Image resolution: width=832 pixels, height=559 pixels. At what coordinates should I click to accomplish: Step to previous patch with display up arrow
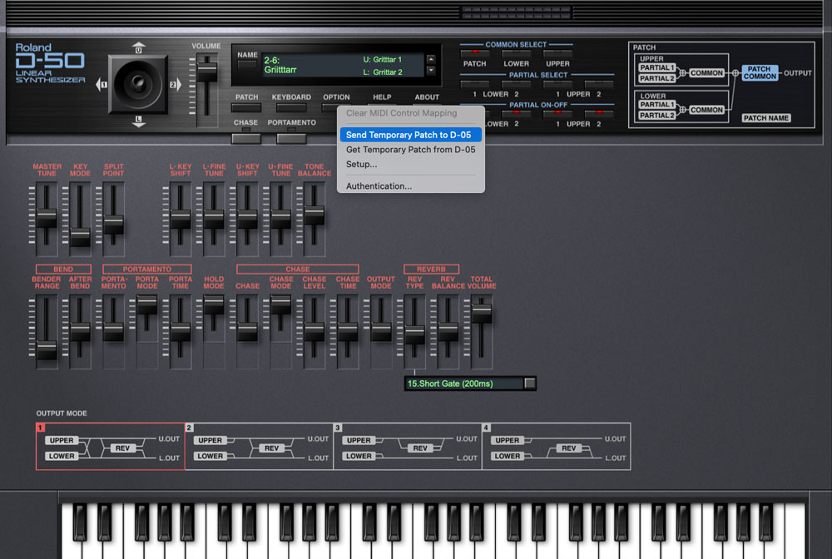[x=431, y=59]
